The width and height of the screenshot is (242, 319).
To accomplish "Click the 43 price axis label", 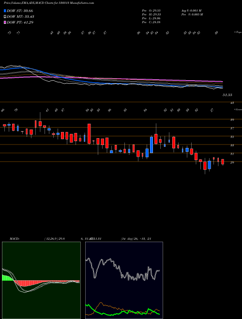I will (232, 103).
